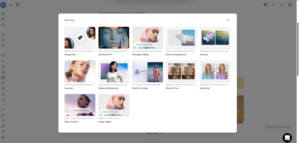Choose the Sketch to Image tool
This screenshot has height=143, width=299.
(147, 71)
